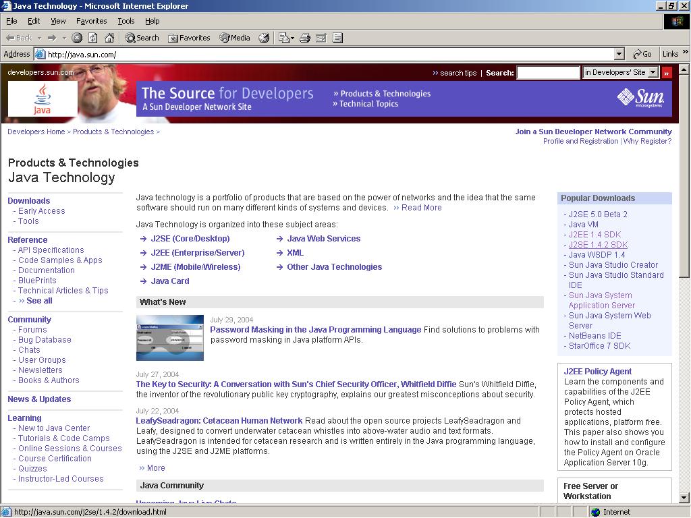The width and height of the screenshot is (691, 518).
Task: Click the vertical scrollbar up arrow
Action: (x=684, y=69)
